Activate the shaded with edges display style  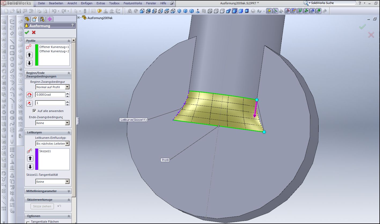[234, 11]
